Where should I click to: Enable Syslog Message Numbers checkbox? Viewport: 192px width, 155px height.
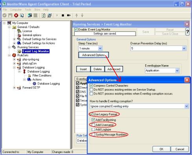click(x=93, y=135)
